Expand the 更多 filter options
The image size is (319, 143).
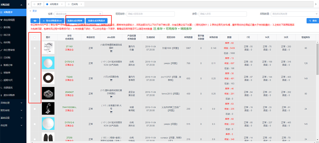point(34,11)
